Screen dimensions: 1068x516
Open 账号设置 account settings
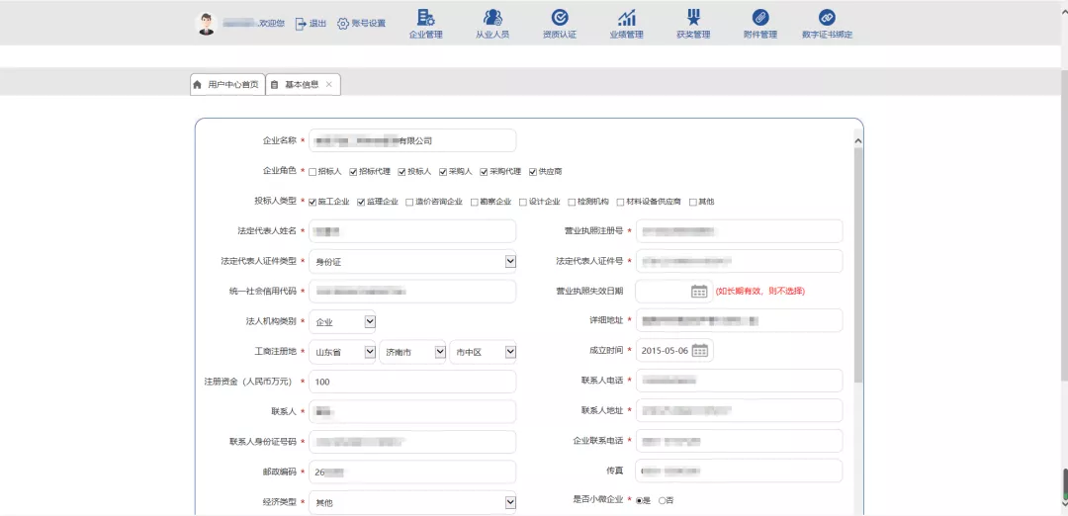coord(361,23)
